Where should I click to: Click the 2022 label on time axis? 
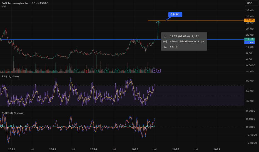pyautogui.click(x=11, y=149)
